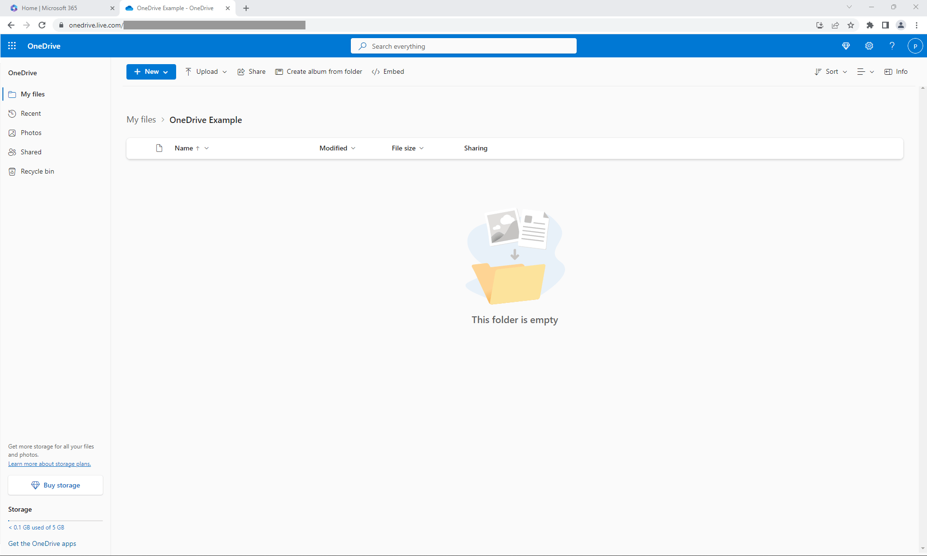Open the premium diamond icon in header
The width and height of the screenshot is (927, 556).
click(x=846, y=46)
